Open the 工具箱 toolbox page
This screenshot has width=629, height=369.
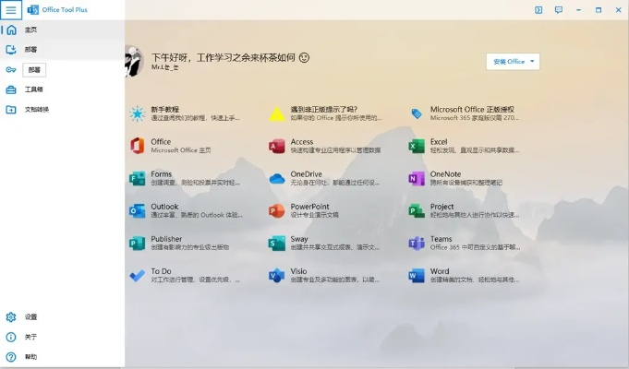tap(62, 89)
